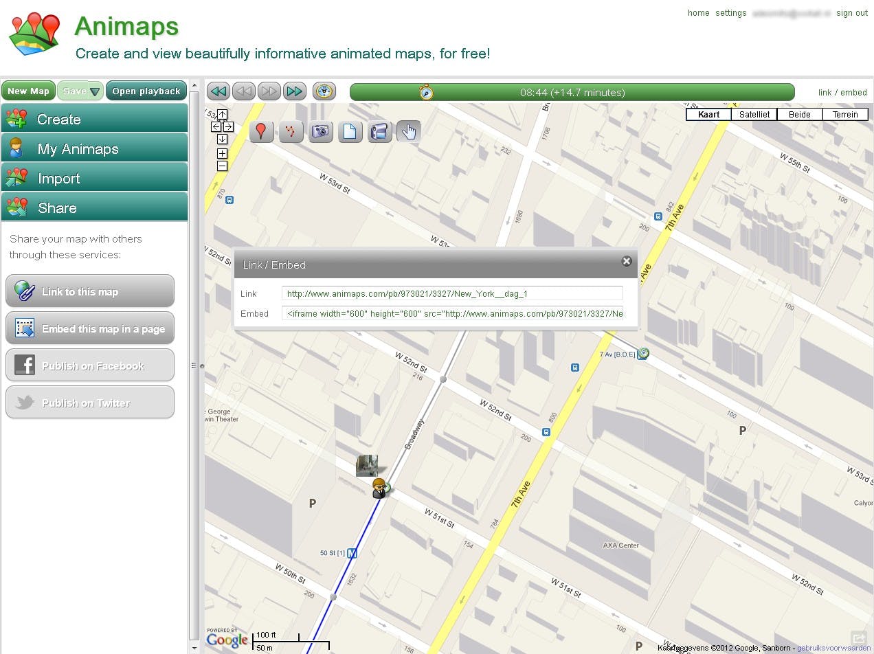Open the link / embed link
This screenshot has height=654, width=874.
[842, 93]
